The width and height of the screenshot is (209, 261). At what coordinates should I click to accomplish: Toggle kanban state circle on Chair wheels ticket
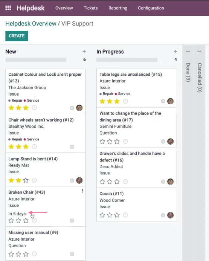[72, 147]
